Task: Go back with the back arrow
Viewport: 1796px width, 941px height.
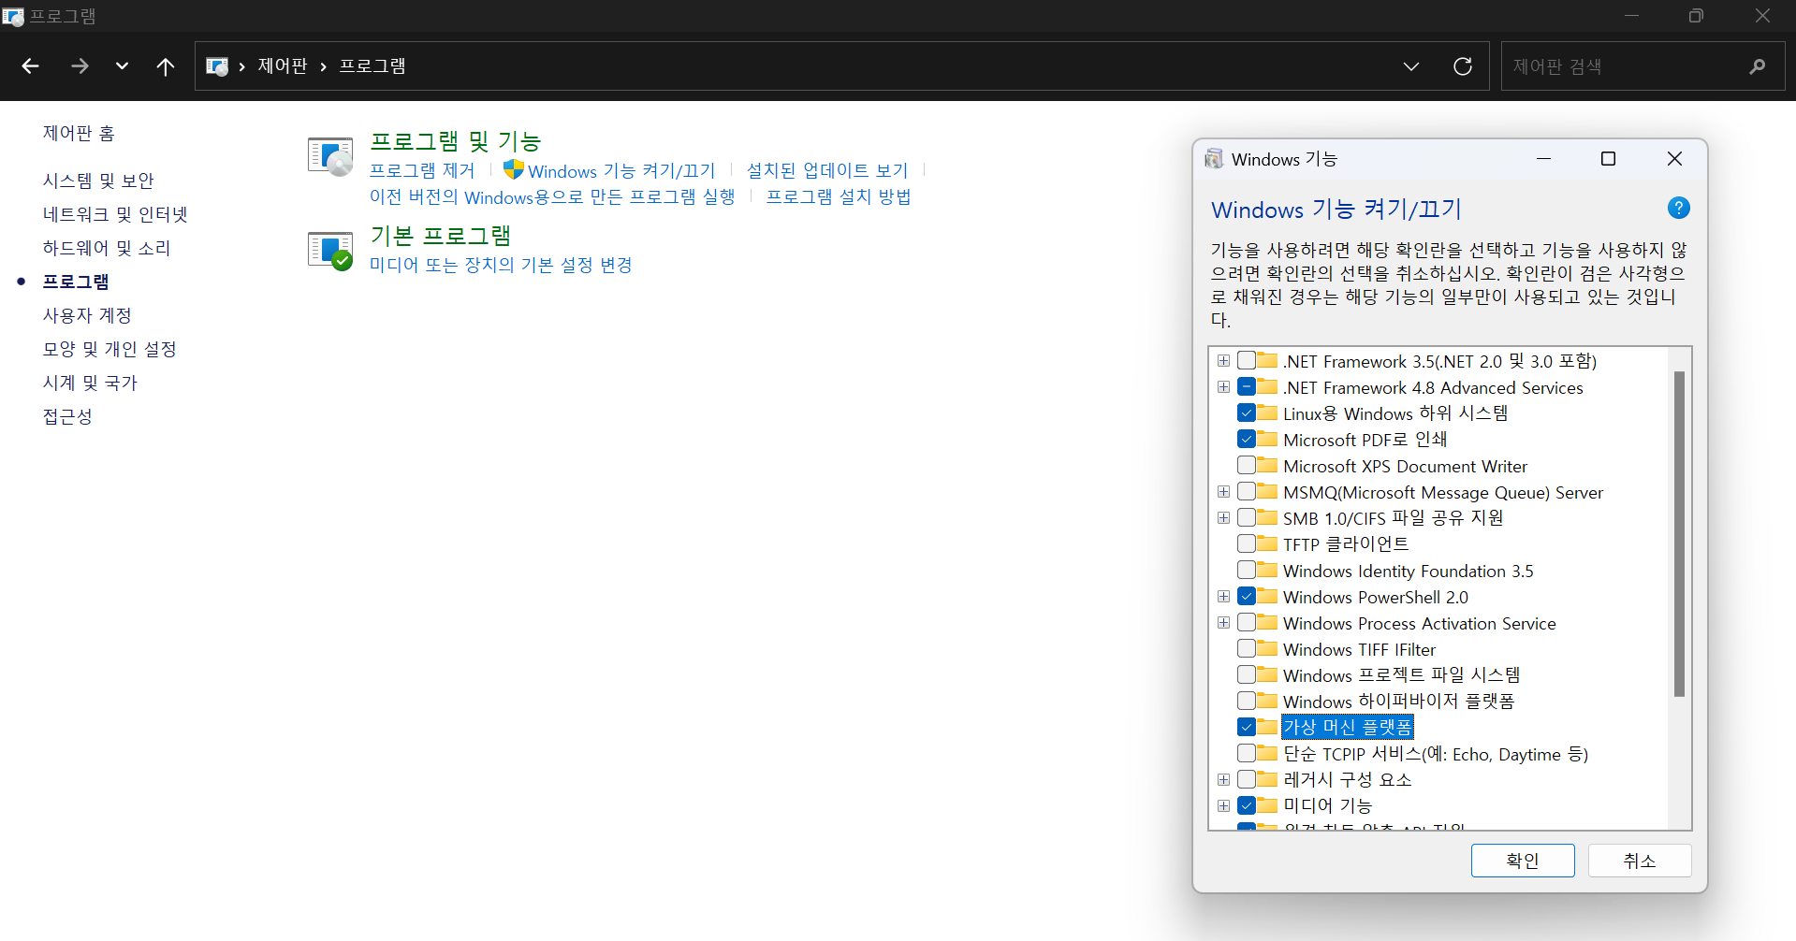Action: (x=30, y=66)
